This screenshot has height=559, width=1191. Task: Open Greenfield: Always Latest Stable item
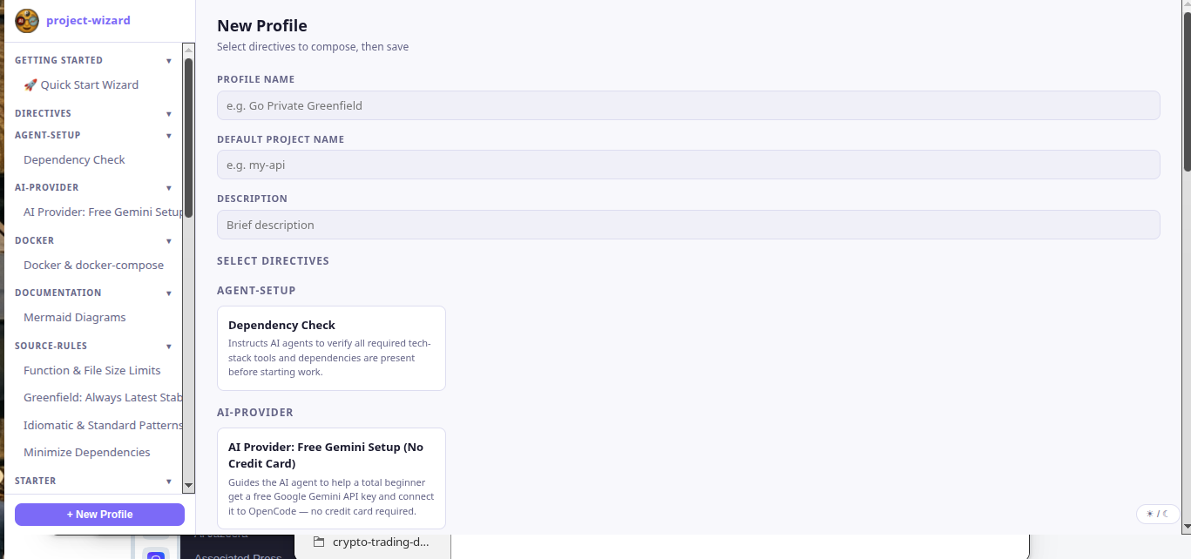[103, 398]
